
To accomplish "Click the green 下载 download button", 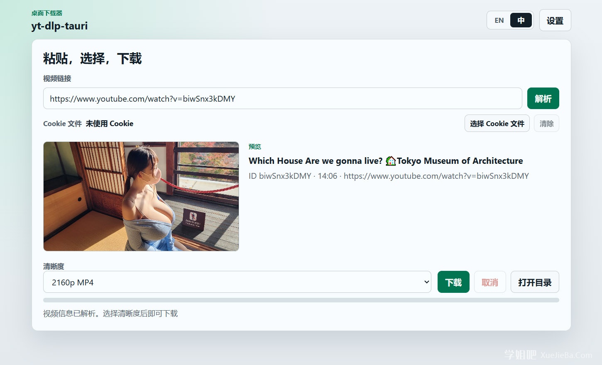I will (453, 282).
